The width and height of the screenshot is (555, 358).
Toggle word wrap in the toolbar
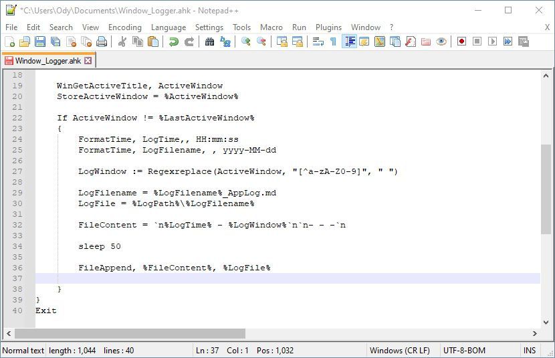318,41
